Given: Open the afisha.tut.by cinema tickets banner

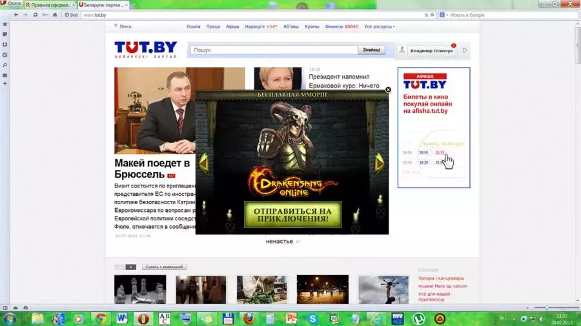Looking at the screenshot, I should pyautogui.click(x=434, y=128).
